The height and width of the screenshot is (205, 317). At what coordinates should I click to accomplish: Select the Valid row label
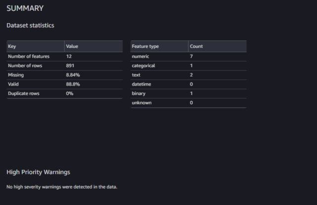(13, 84)
